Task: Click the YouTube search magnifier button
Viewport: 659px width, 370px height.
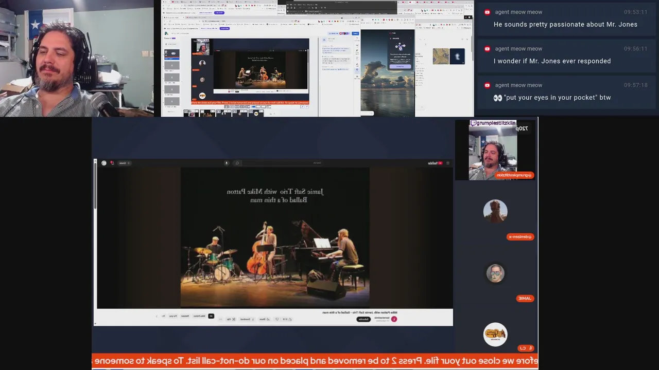Action: pos(237,163)
